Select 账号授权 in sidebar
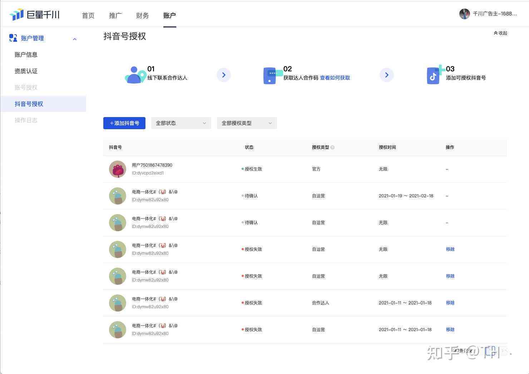 coord(26,87)
